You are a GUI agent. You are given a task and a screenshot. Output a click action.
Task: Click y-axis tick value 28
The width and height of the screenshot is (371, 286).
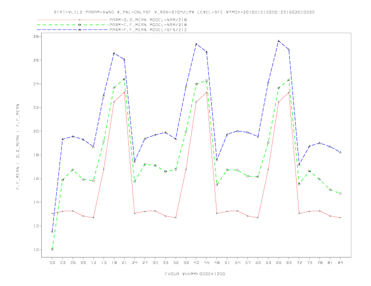click(36, 36)
